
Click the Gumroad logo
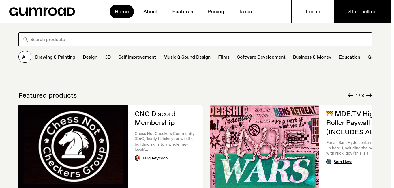[x=42, y=12]
